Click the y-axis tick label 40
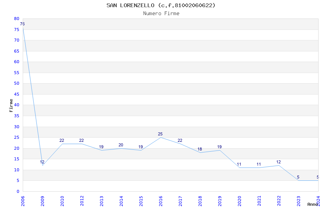Screen dimensions: 322x208 tap(17, 105)
